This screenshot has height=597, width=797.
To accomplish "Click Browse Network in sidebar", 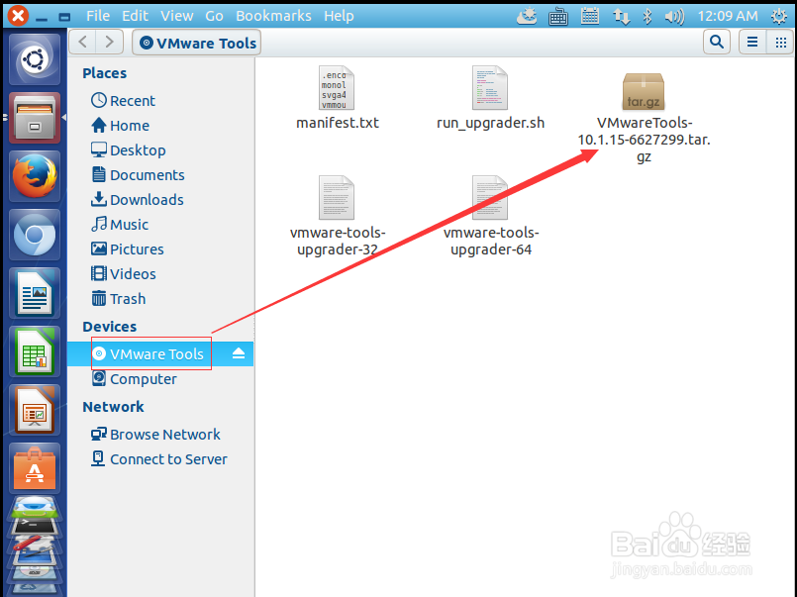I will pyautogui.click(x=155, y=435).
